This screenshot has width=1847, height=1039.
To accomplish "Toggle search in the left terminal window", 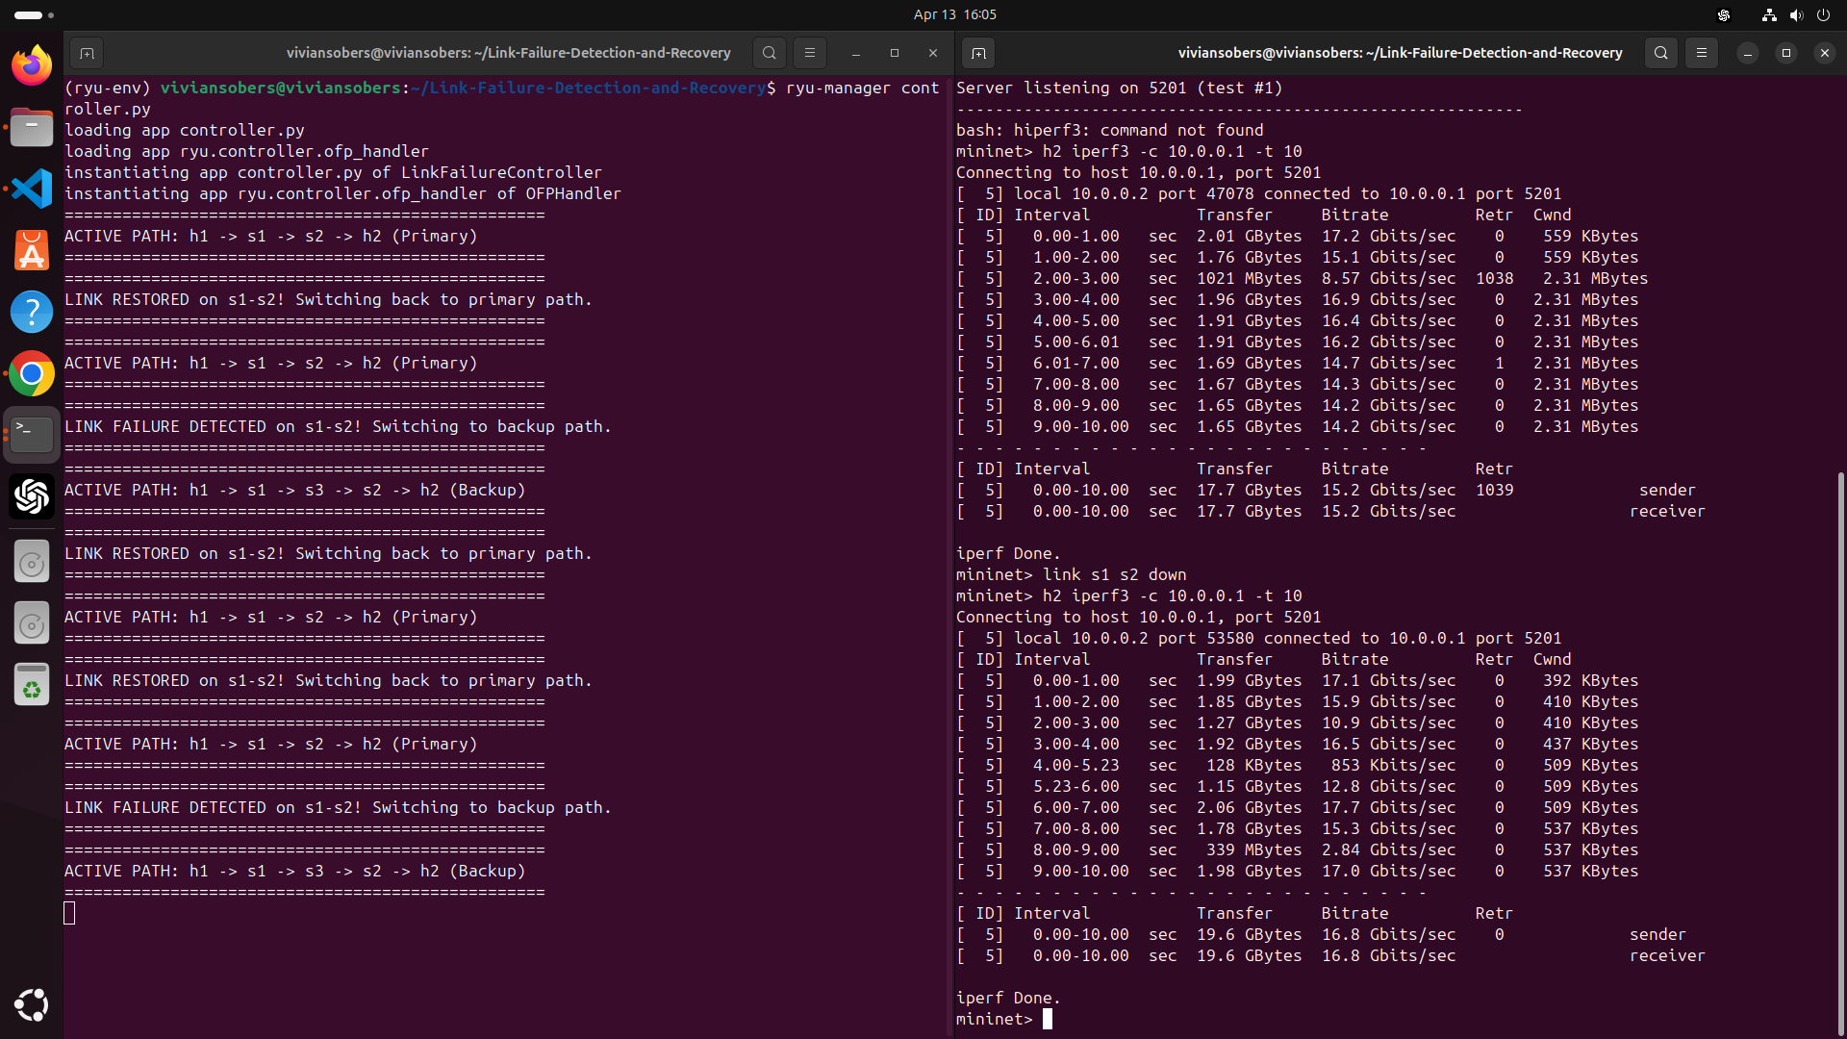I will pyautogui.click(x=769, y=53).
